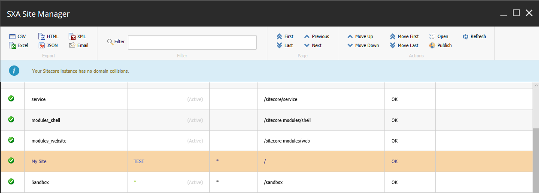539x193 pixels.
Task: Export the list to Excel
Action: [18, 45]
